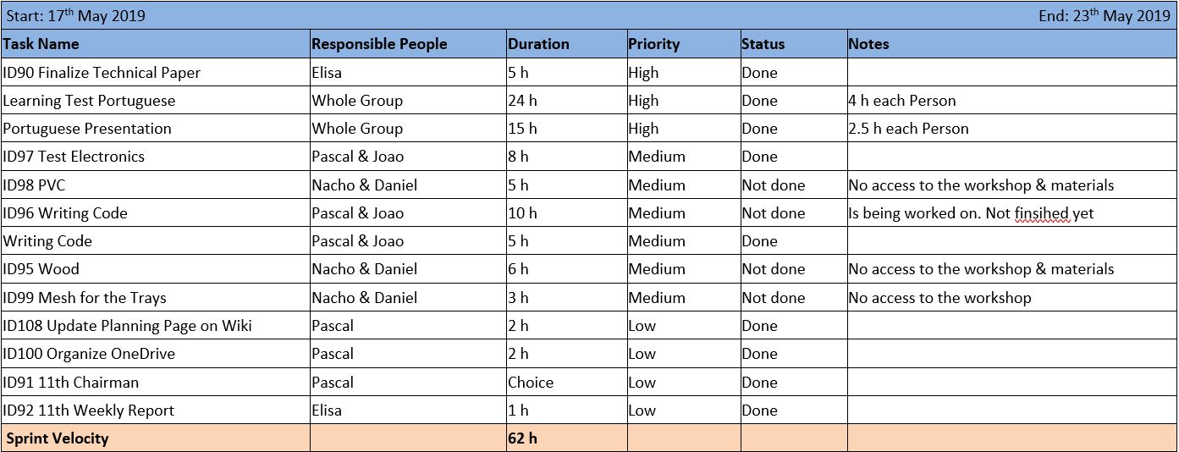Click the Task Name column header
This screenshot has width=1179, height=452.
click(41, 44)
